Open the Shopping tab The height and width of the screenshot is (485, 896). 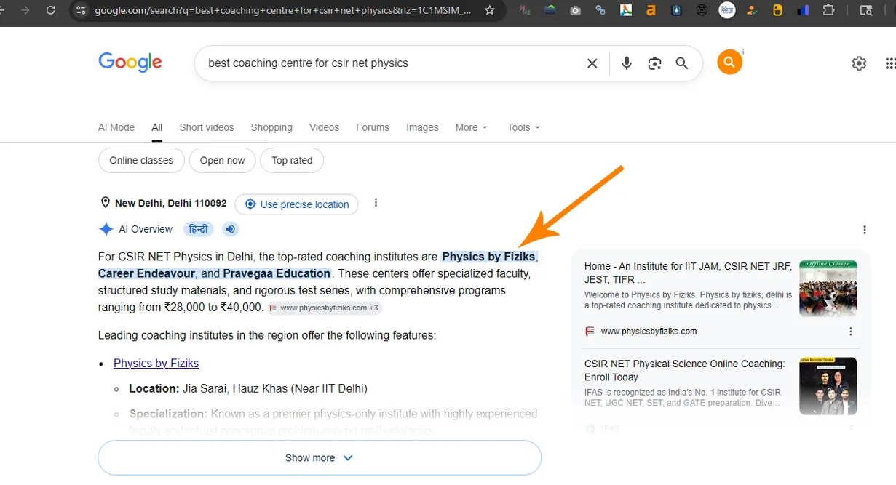pyautogui.click(x=271, y=127)
